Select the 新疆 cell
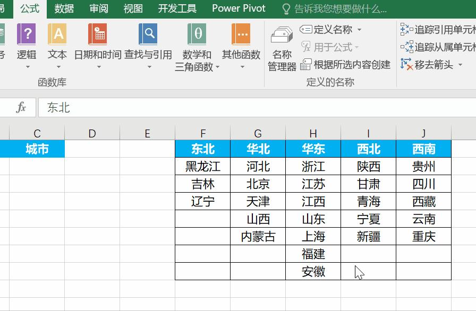This screenshot has width=476, height=311. point(369,236)
